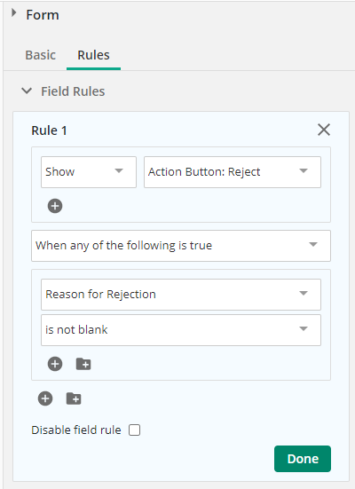Switch to the Basic tab
This screenshot has height=489, width=355.
(x=41, y=55)
